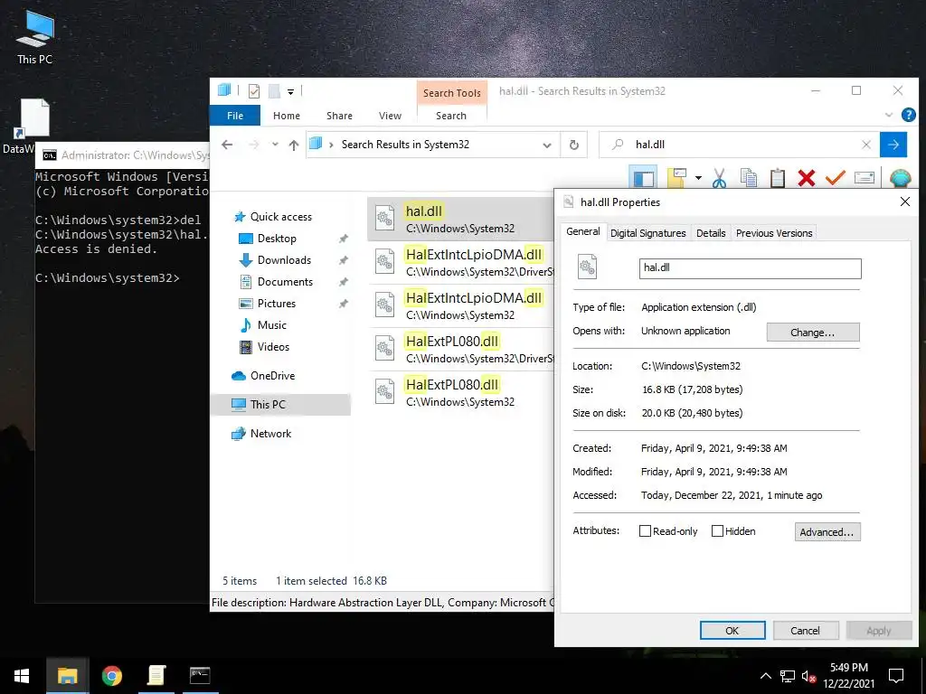Open the dropdown arrow beside the folder options icon
The width and height of the screenshot is (926, 694).
(698, 178)
